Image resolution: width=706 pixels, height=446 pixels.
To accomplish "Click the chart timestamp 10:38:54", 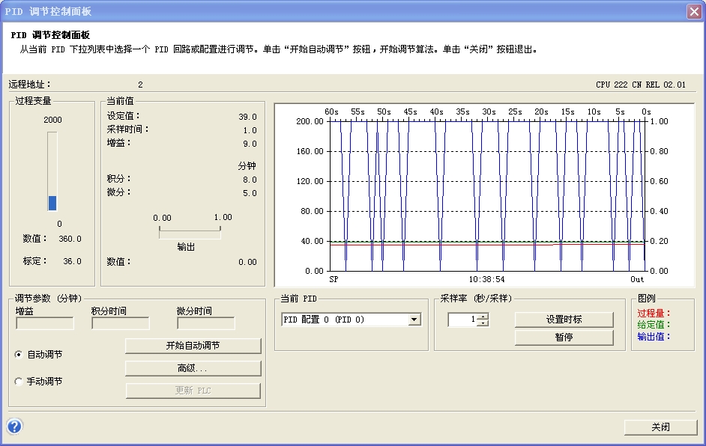I will pos(486,280).
